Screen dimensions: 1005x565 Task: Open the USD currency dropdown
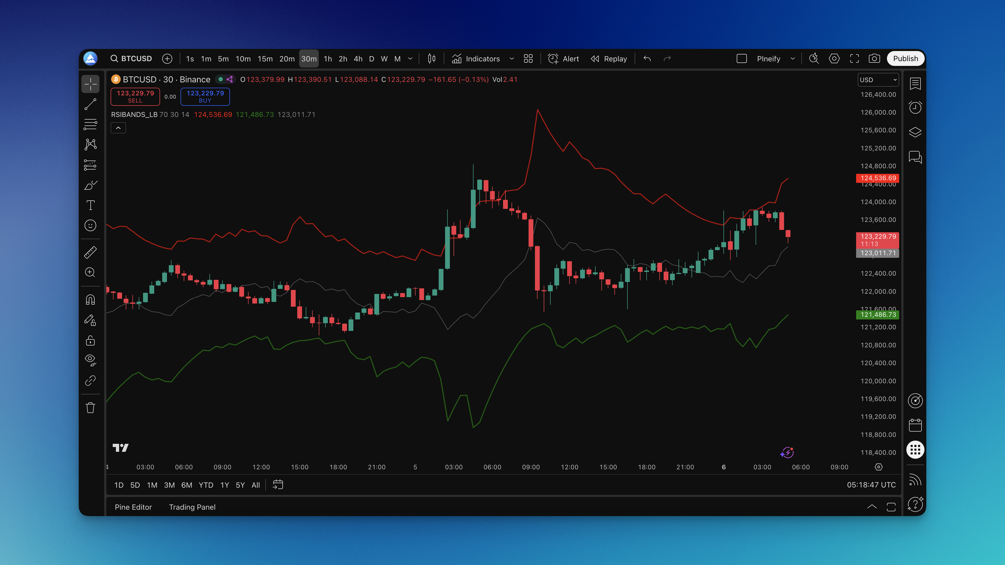point(878,79)
